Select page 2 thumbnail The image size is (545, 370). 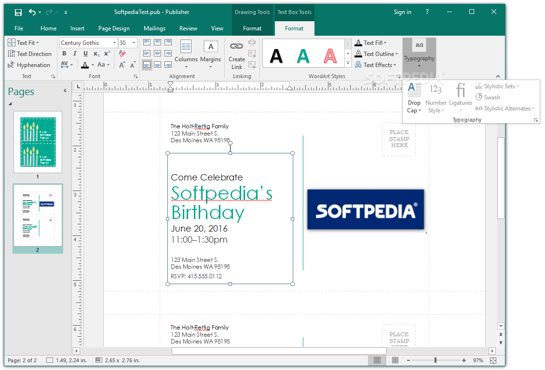pos(38,215)
